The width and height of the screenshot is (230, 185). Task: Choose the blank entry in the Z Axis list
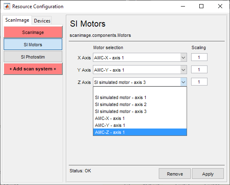(140, 90)
